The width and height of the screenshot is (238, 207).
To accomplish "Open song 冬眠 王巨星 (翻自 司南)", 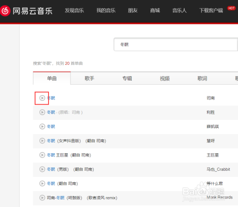I will [x=69, y=155].
